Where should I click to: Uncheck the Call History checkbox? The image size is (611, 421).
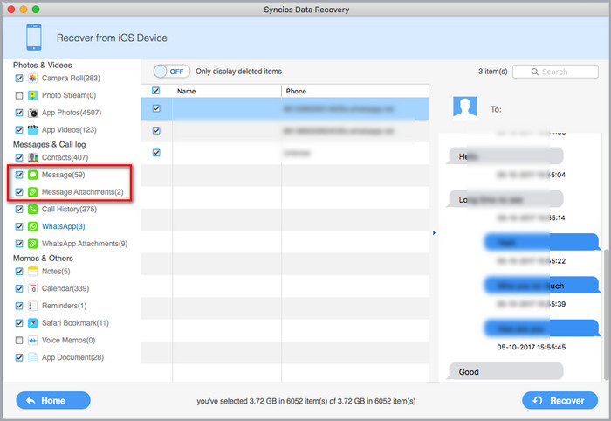[18, 210]
